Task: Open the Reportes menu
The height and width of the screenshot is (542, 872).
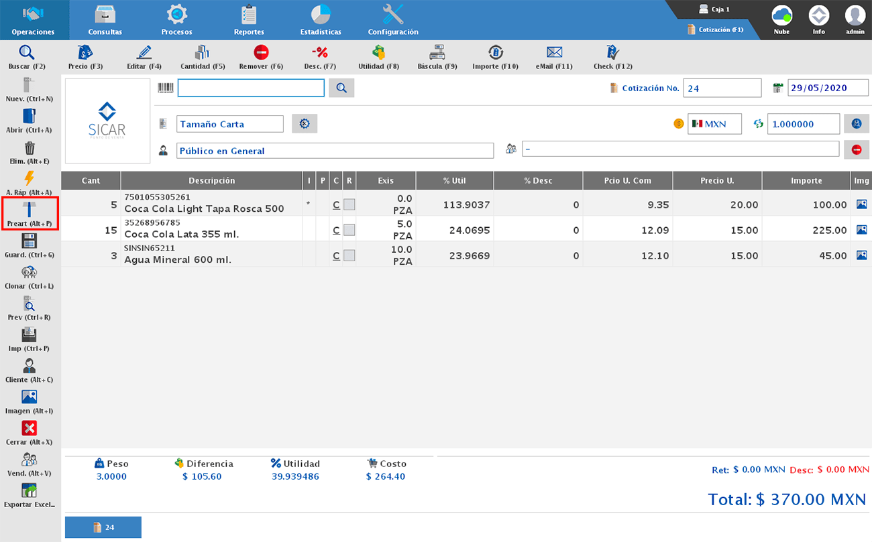Action: coord(249,20)
